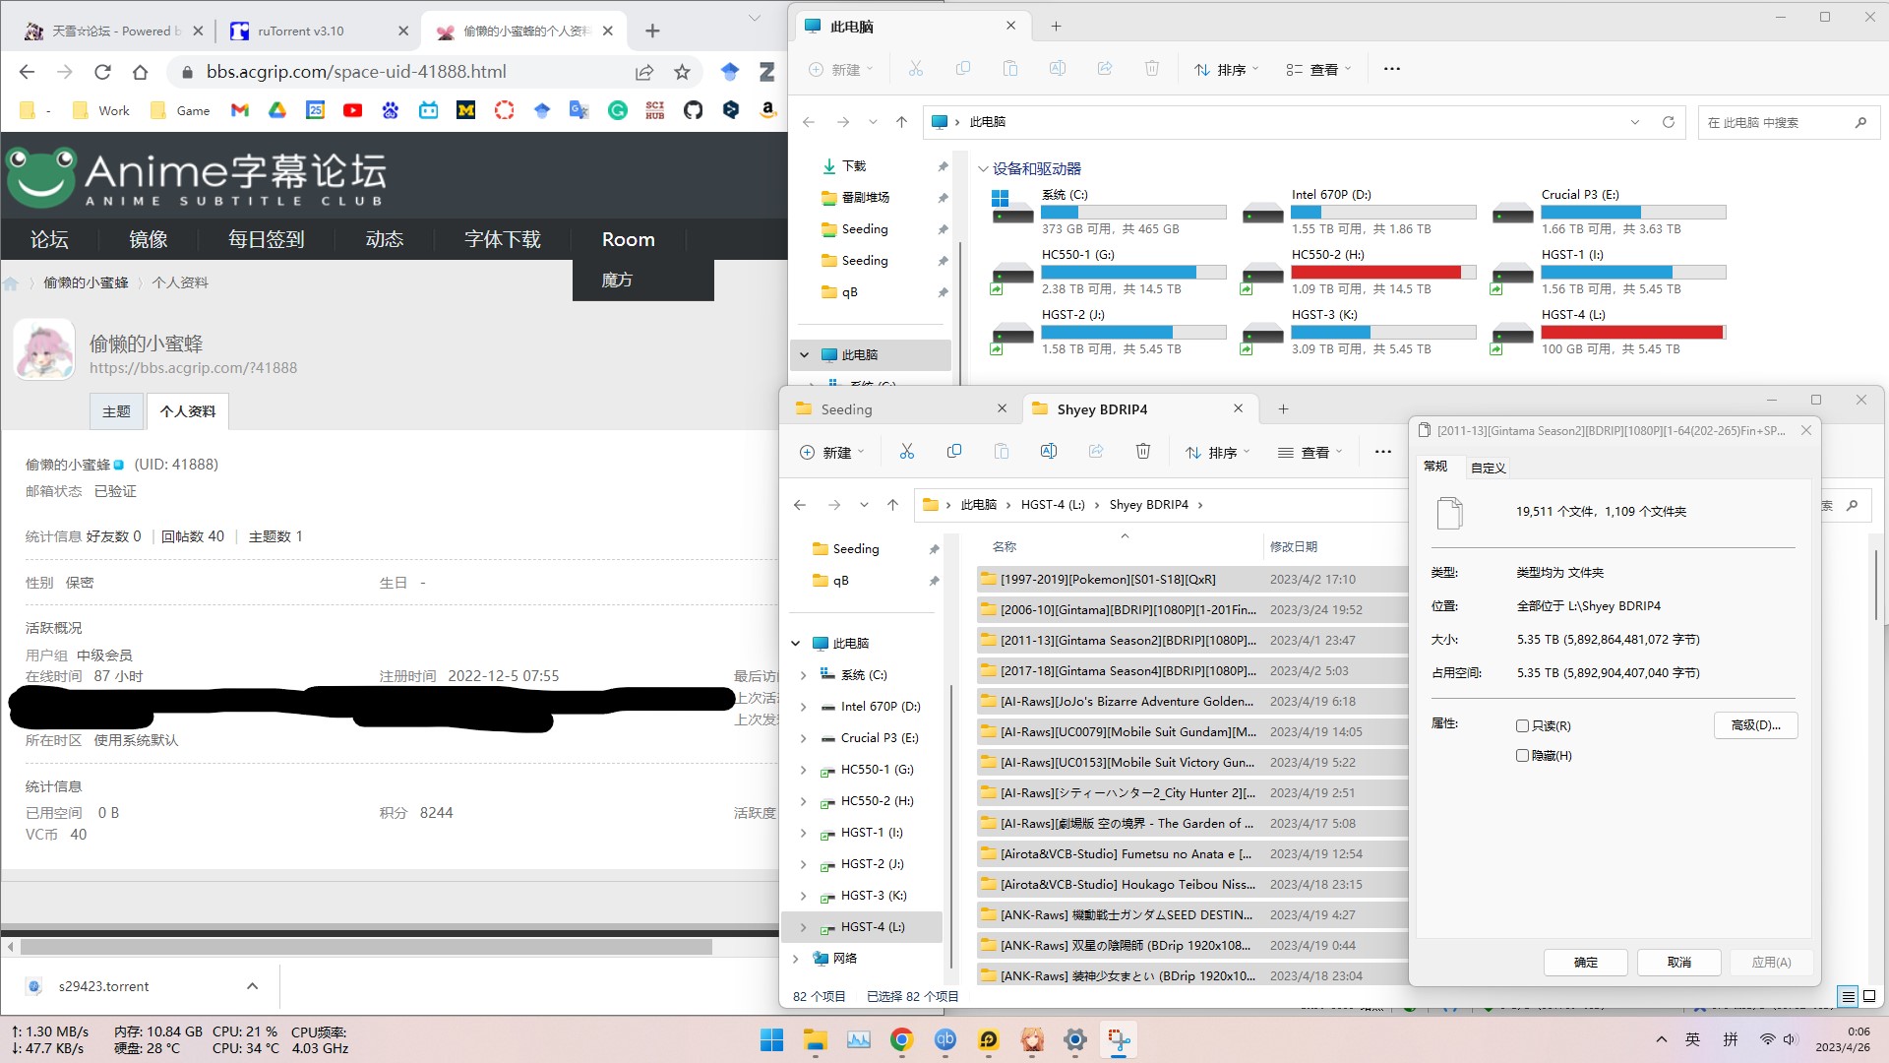1889x1063 pixels.
Task: Open more options ellipsis in Shyey BDRIP4 toolbar
Action: click(x=1382, y=452)
